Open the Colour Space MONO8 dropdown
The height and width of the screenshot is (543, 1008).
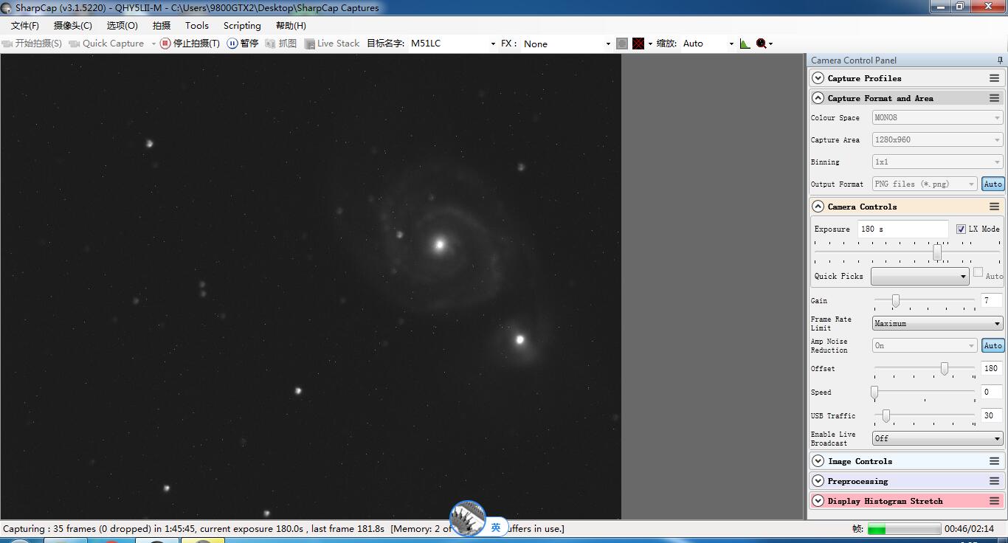click(x=937, y=117)
